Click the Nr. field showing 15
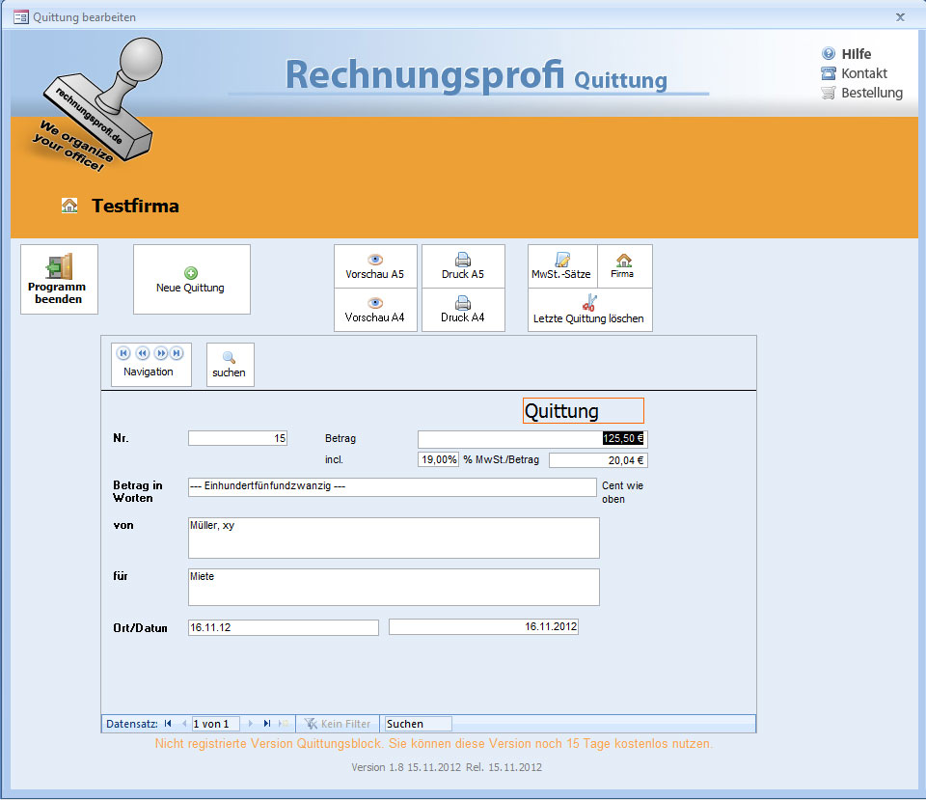Image resolution: width=926 pixels, height=800 pixels. point(237,438)
